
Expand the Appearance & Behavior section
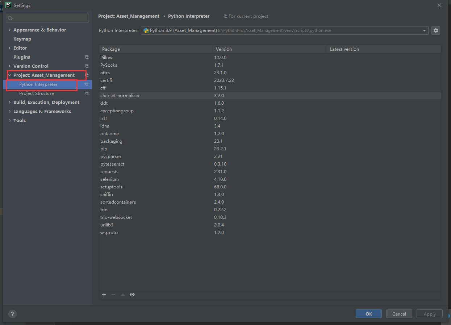[x=9, y=30]
